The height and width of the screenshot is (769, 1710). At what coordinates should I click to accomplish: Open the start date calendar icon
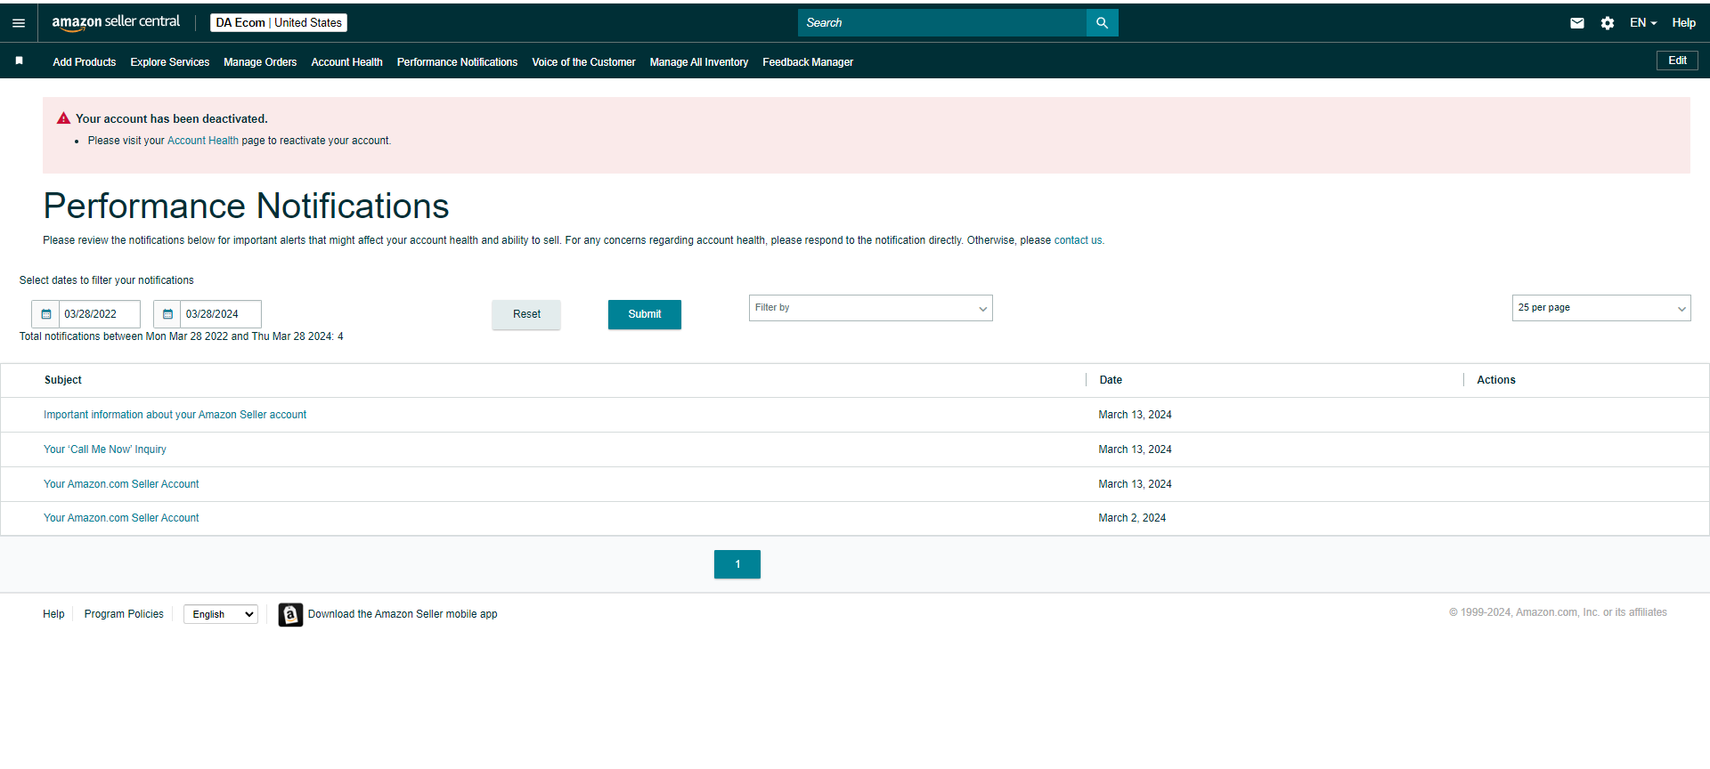pyautogui.click(x=46, y=314)
